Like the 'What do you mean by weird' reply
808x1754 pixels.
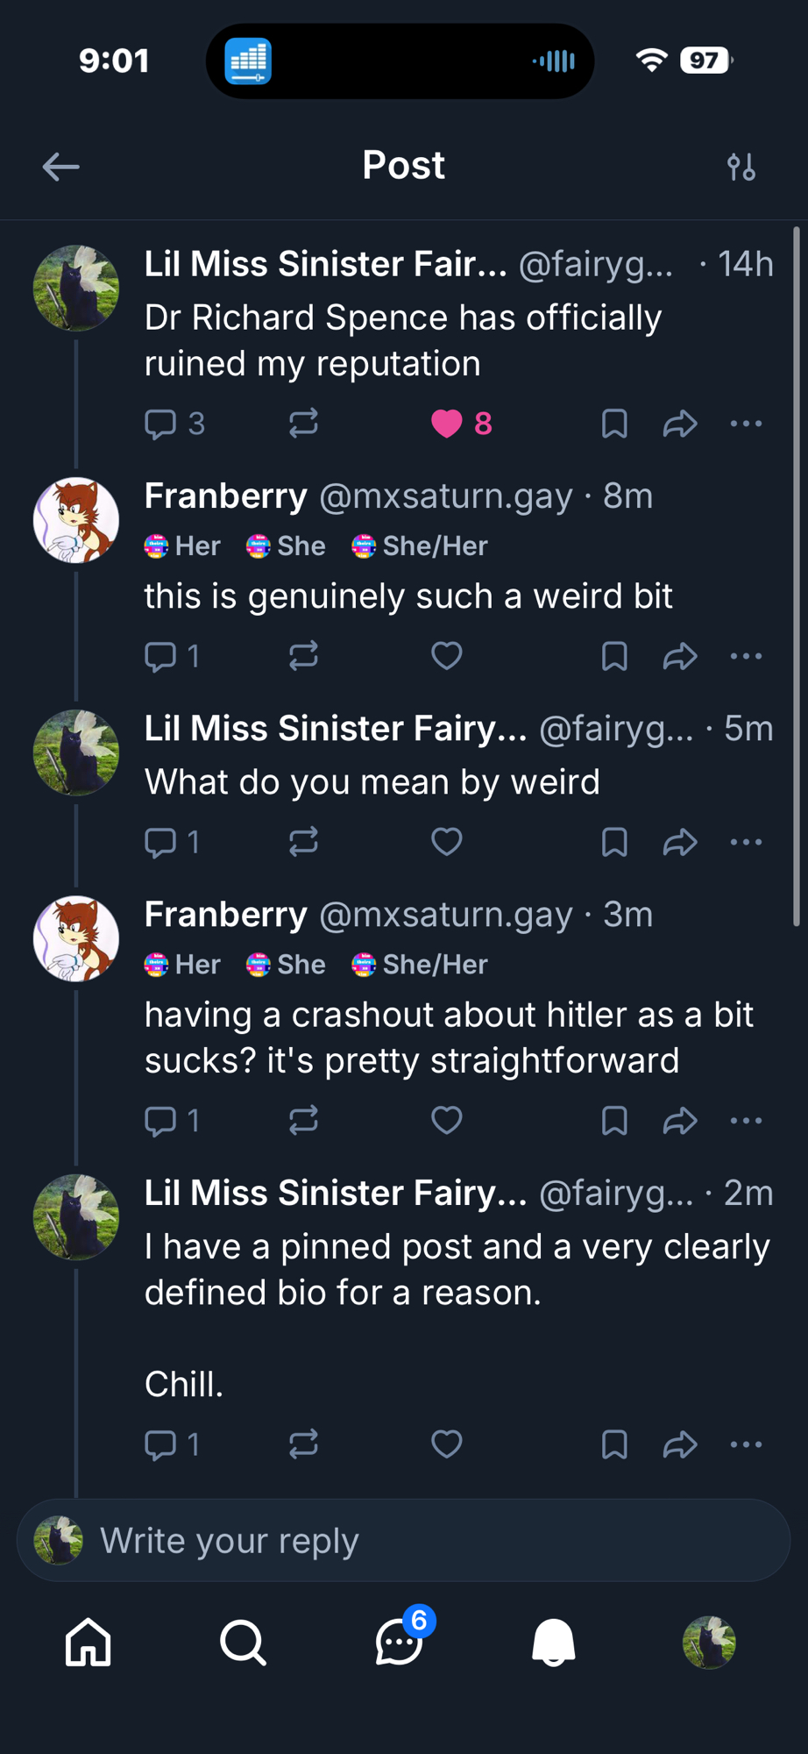[447, 842]
